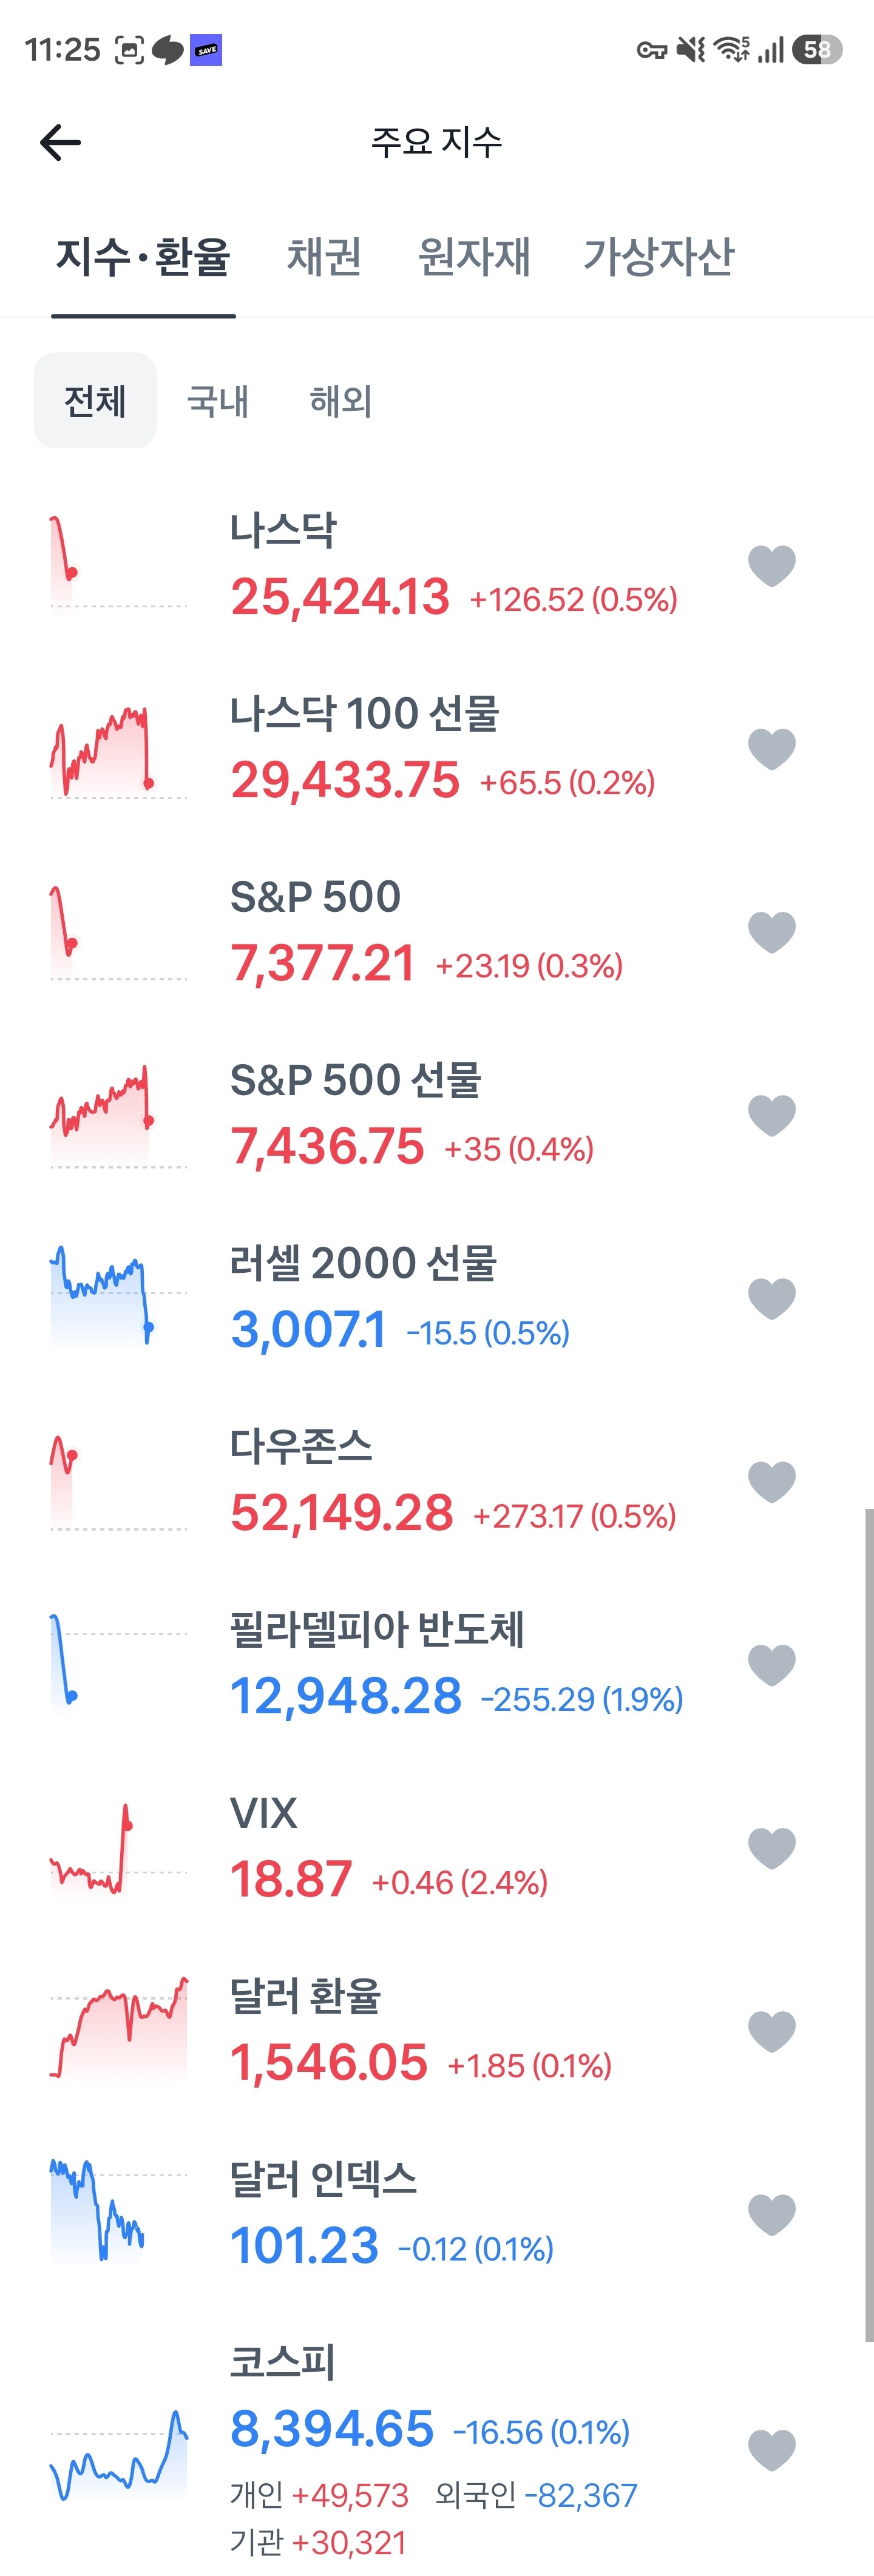This screenshot has width=874, height=2576.
Task: Tap heart icon for 달러 인덱스
Action: pos(771,2213)
